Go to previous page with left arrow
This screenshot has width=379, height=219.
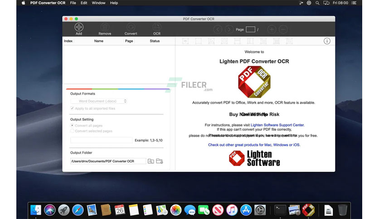coord(218,29)
